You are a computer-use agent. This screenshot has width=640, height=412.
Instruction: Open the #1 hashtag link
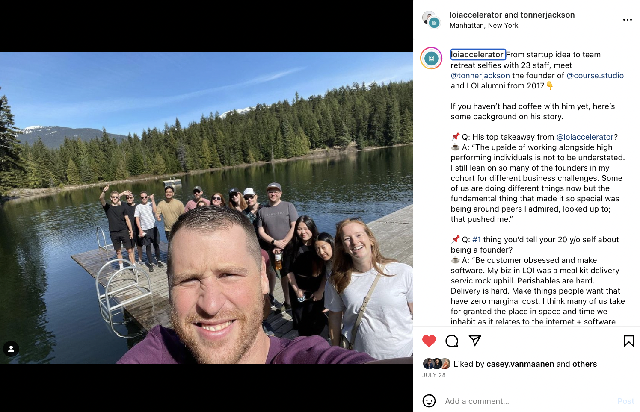(477, 240)
